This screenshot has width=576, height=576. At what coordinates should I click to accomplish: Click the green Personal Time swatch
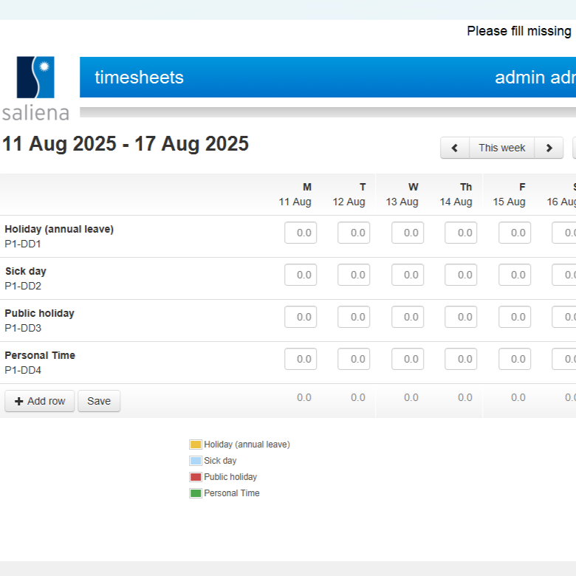196,493
